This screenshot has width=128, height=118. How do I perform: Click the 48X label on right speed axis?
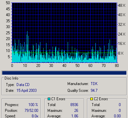click(122, 5)
